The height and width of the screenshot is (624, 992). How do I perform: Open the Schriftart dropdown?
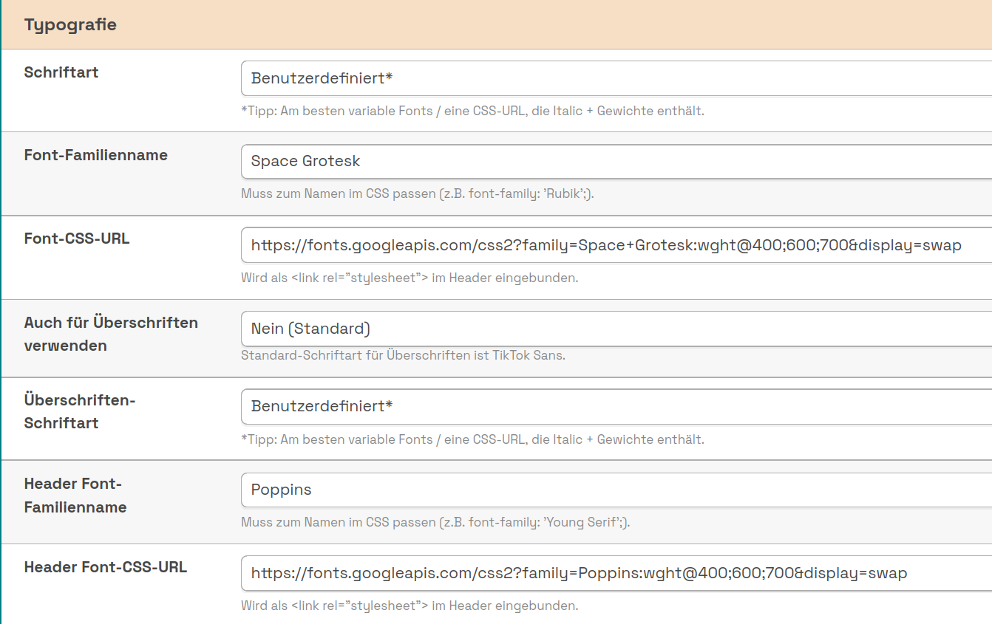click(615, 78)
